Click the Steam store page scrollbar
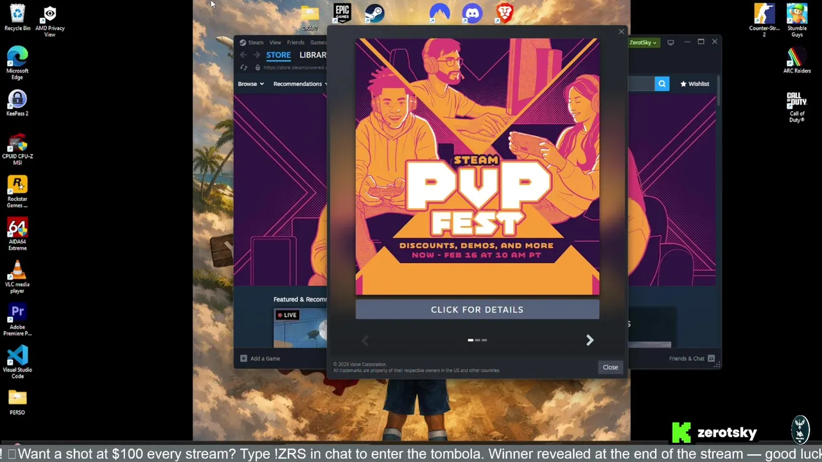Viewport: 822px width, 462px height. tap(719, 90)
